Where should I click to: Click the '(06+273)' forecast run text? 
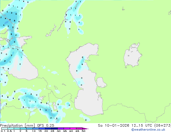(162, 126)
